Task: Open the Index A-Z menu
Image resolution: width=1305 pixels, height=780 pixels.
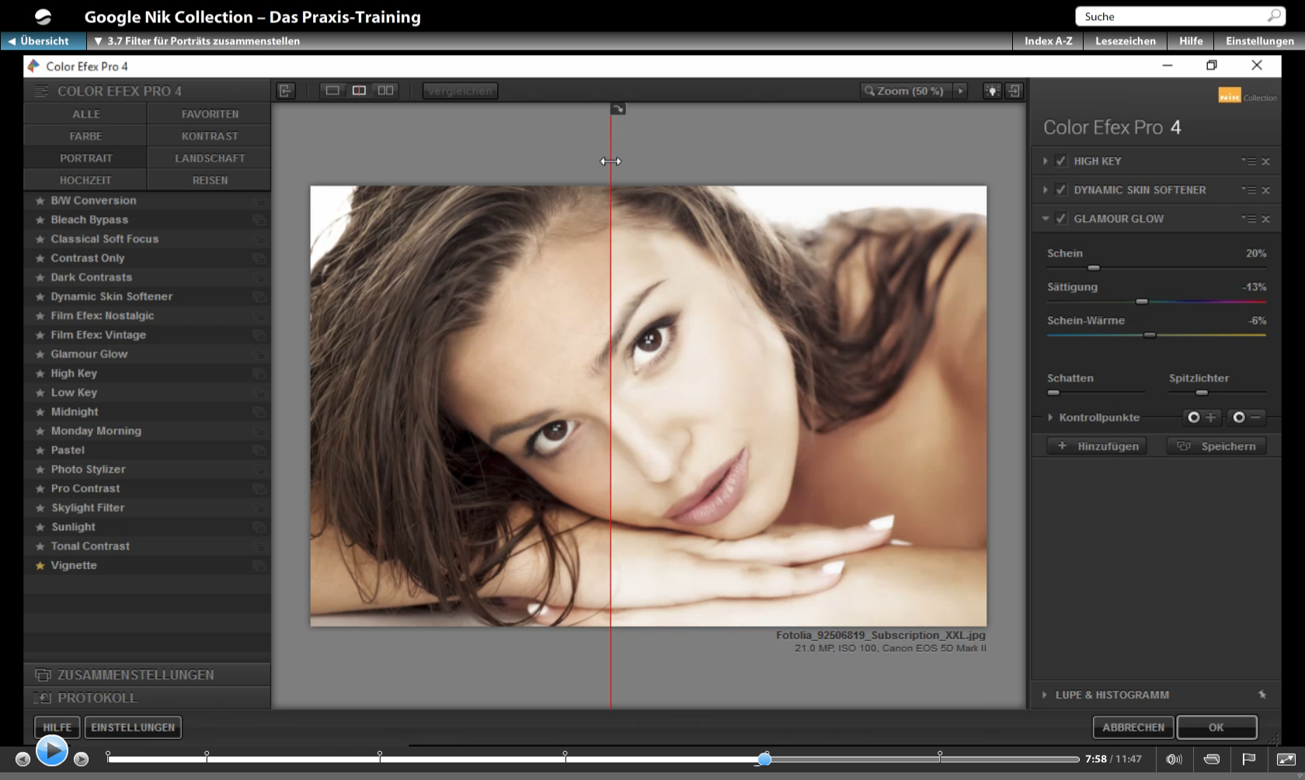Action: coord(1048,41)
